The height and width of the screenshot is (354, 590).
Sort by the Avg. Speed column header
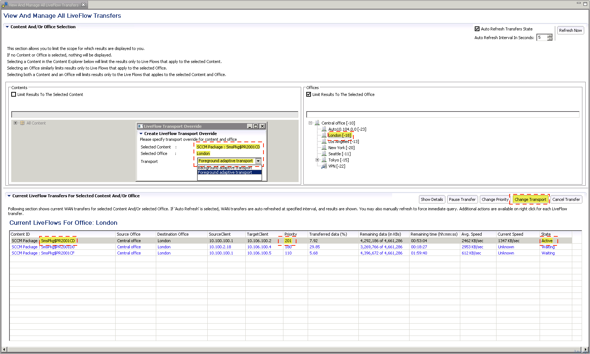click(478, 234)
